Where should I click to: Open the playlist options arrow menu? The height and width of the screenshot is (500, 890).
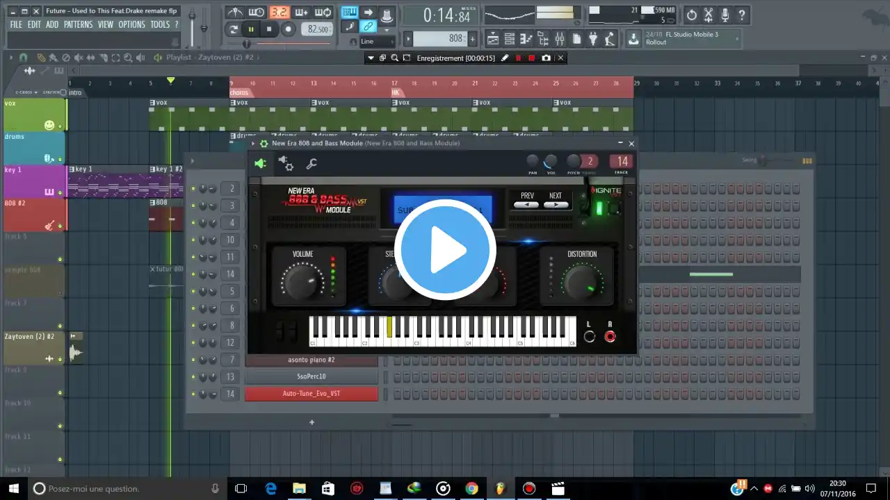tap(12, 58)
